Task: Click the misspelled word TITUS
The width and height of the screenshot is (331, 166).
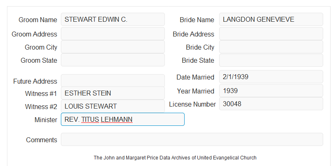Action: pos(90,120)
